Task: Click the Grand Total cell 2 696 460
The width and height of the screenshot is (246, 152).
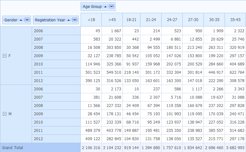Action: click(214, 148)
